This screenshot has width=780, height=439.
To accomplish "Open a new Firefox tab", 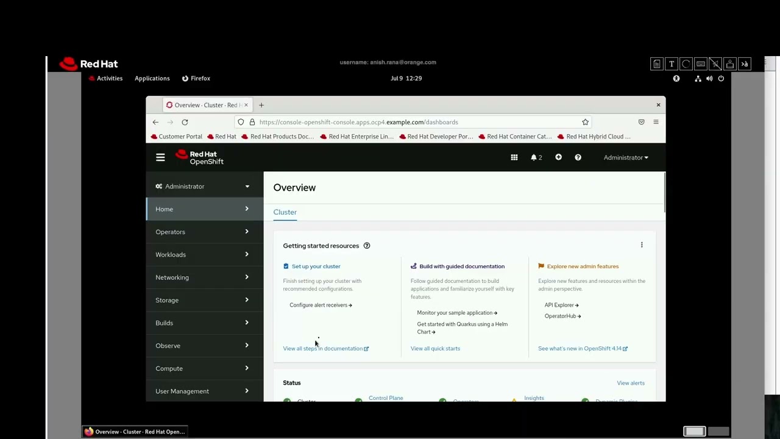I will 261,105.
